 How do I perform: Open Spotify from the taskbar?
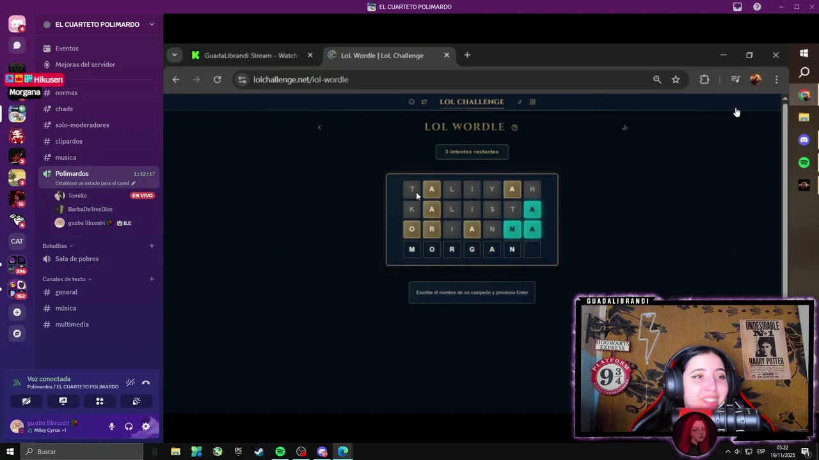[280, 452]
